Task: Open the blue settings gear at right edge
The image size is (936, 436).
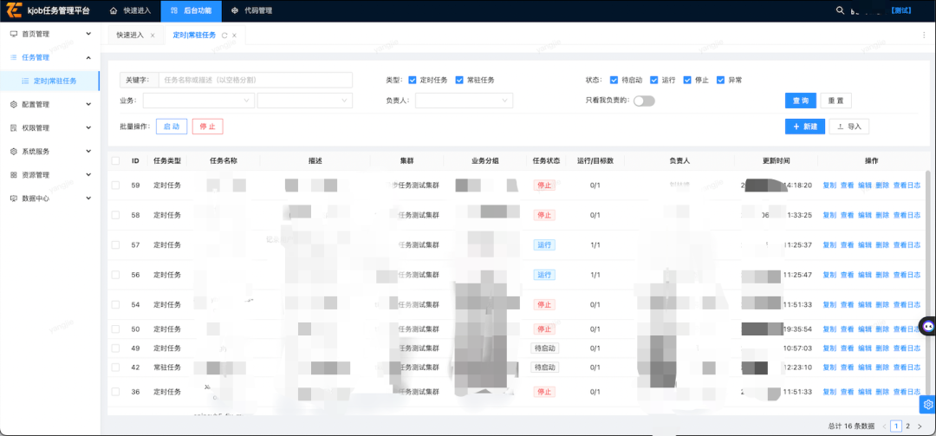Action: pyautogui.click(x=927, y=404)
